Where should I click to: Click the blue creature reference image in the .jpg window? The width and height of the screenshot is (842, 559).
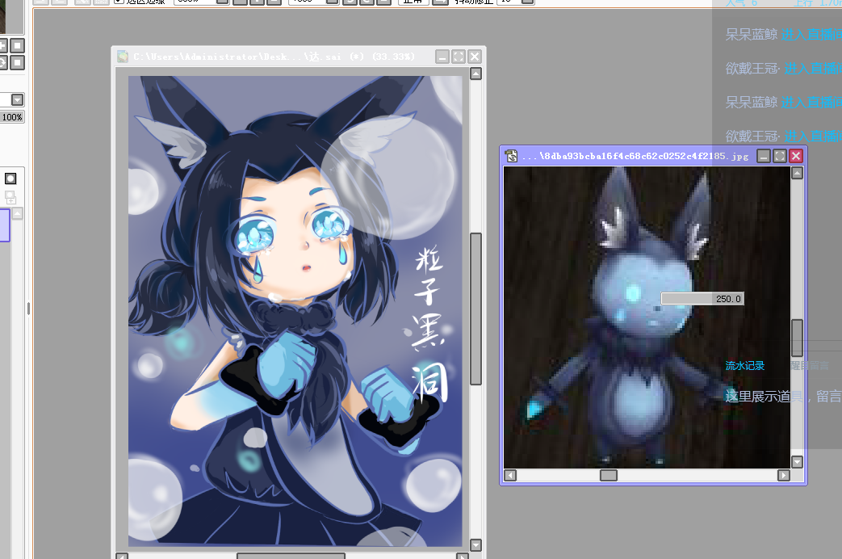pos(647,317)
